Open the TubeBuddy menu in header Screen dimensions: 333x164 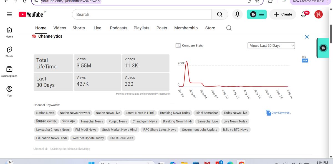pos(257,14)
